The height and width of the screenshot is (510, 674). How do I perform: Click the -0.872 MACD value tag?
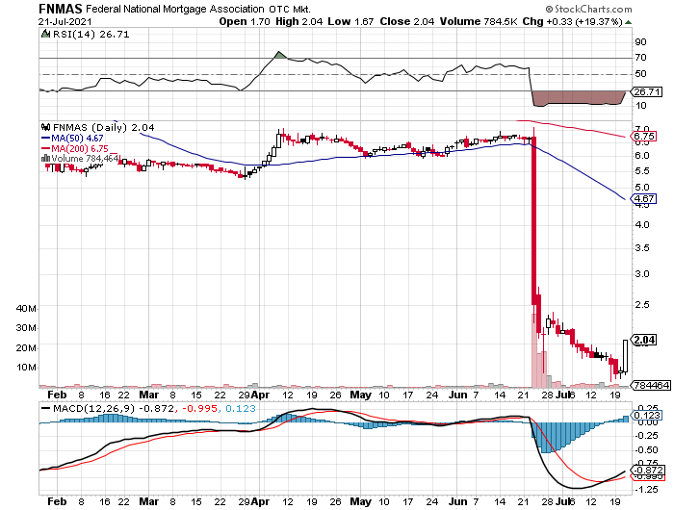click(647, 470)
